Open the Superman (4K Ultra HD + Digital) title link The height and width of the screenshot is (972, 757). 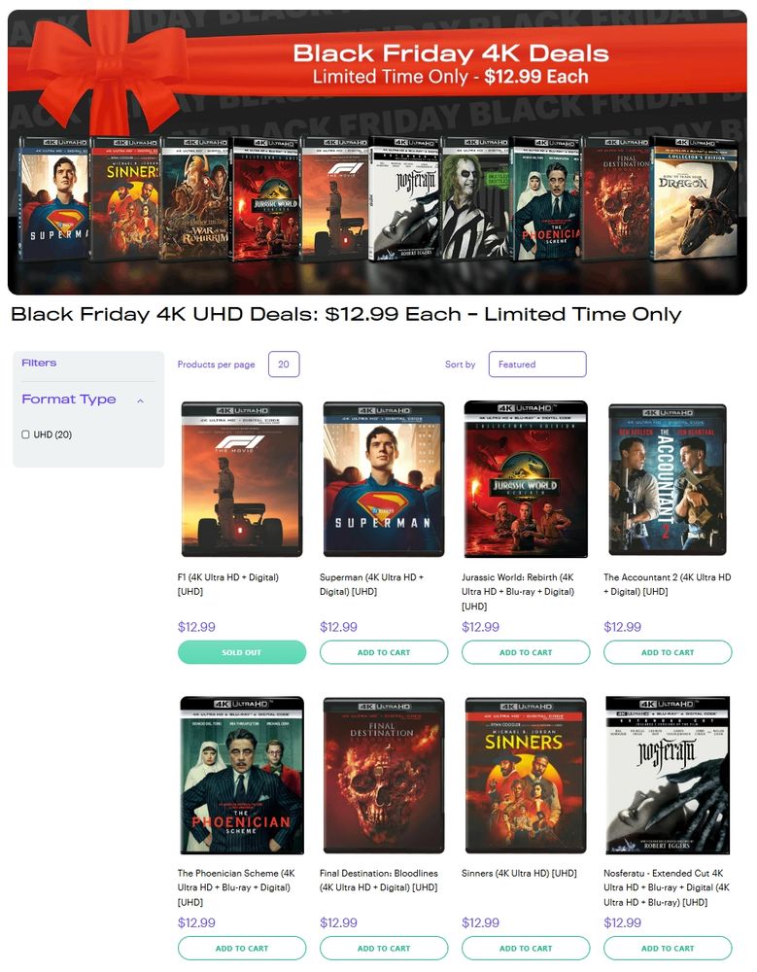click(x=371, y=584)
